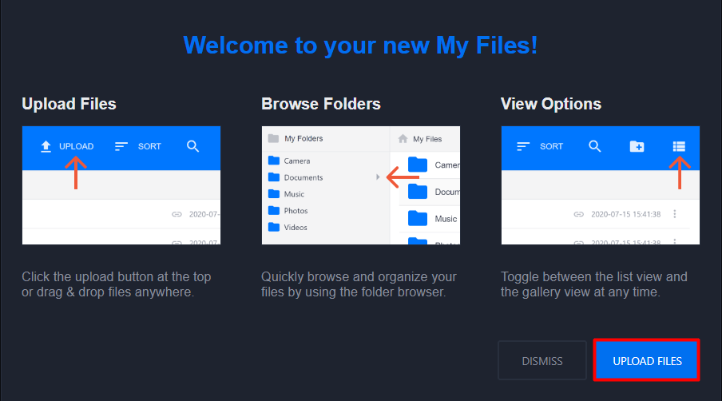722x401 pixels.
Task: Click the My Folders header
Action: tap(296, 138)
